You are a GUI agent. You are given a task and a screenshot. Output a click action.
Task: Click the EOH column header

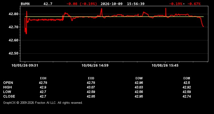point(43,78)
